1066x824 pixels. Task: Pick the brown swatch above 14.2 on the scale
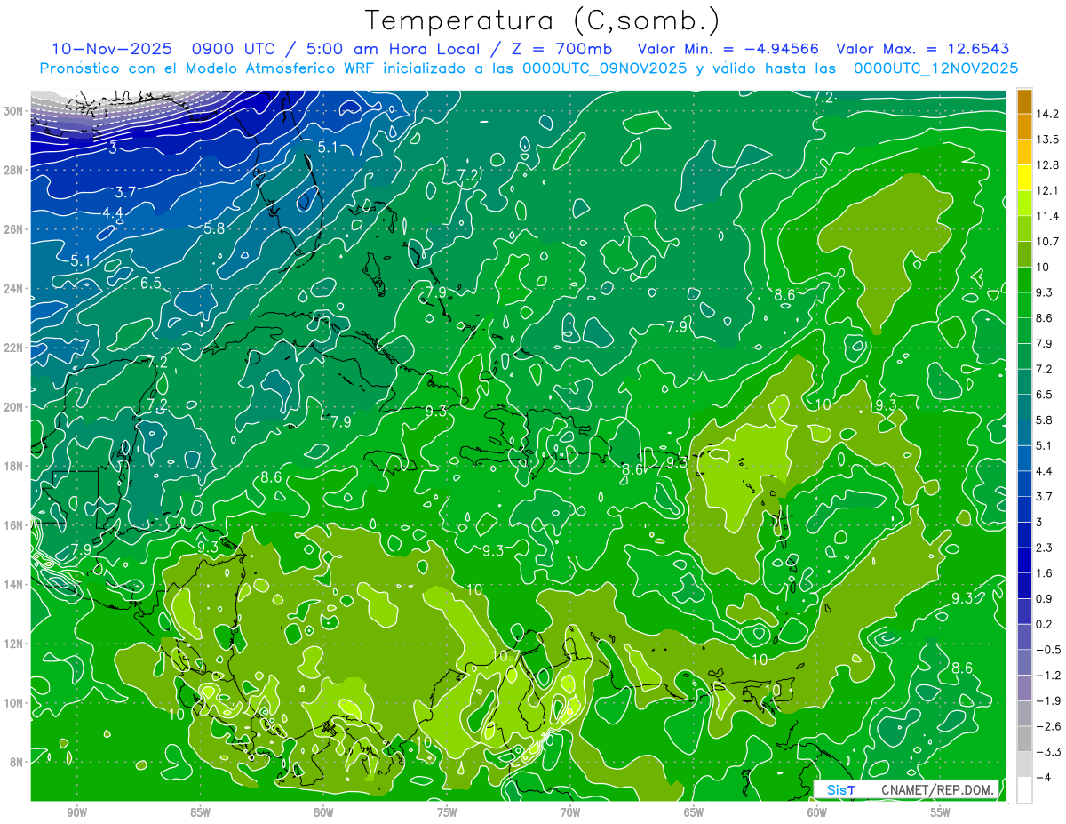click(1024, 101)
